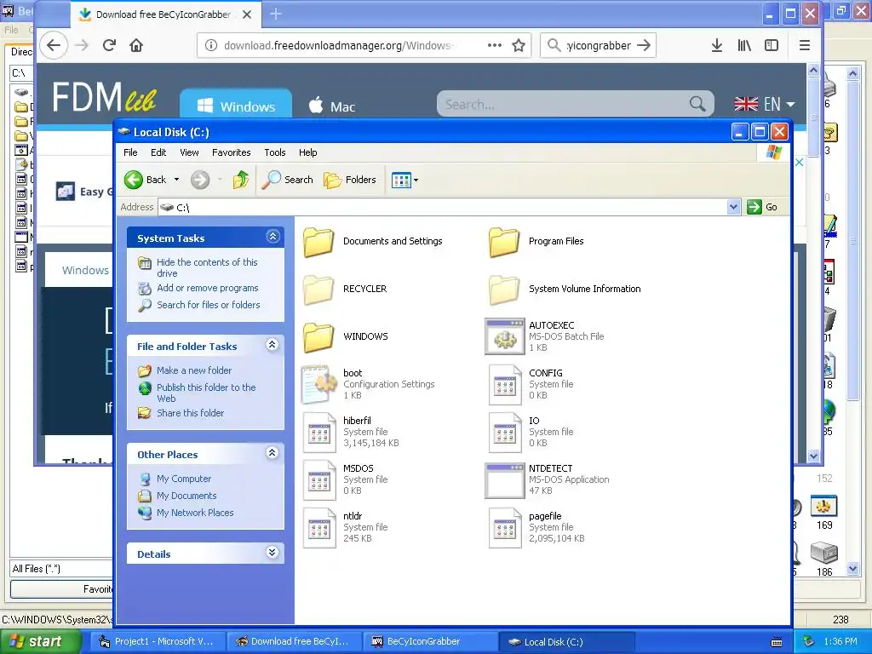This screenshot has height=654, width=872.
Task: Bookmark the page with Firefox star icon
Action: [x=519, y=45]
